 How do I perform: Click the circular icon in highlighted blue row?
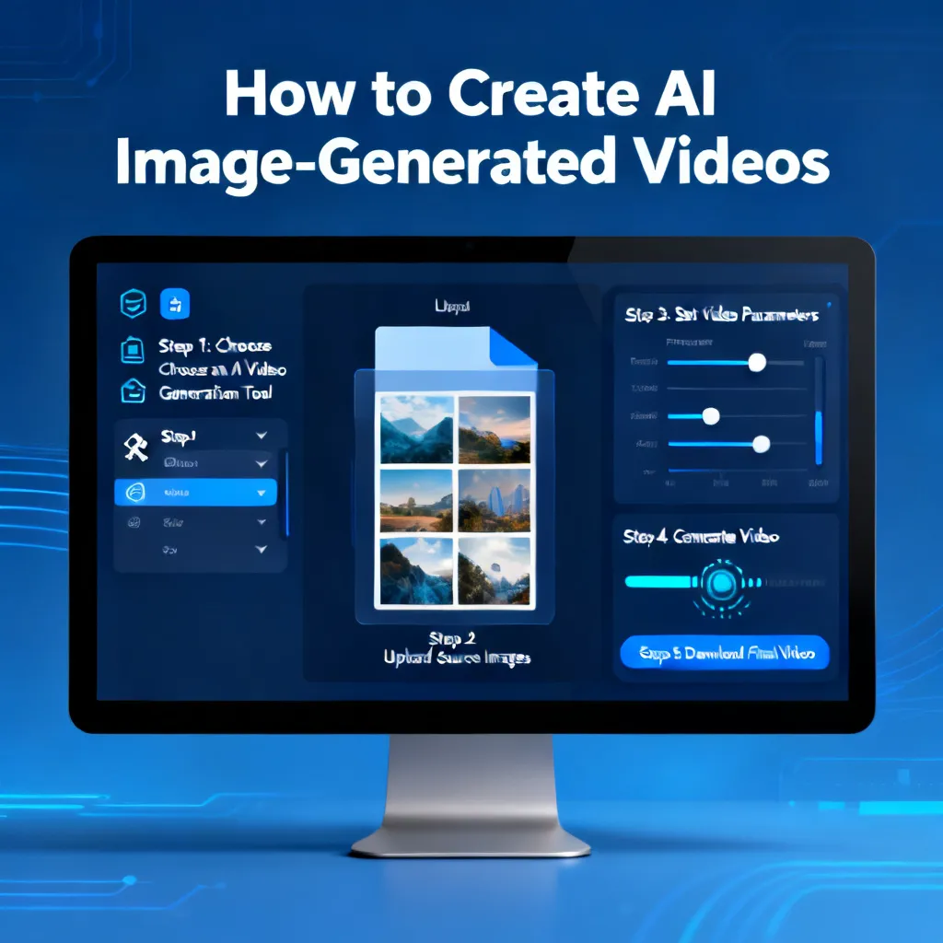click(135, 493)
